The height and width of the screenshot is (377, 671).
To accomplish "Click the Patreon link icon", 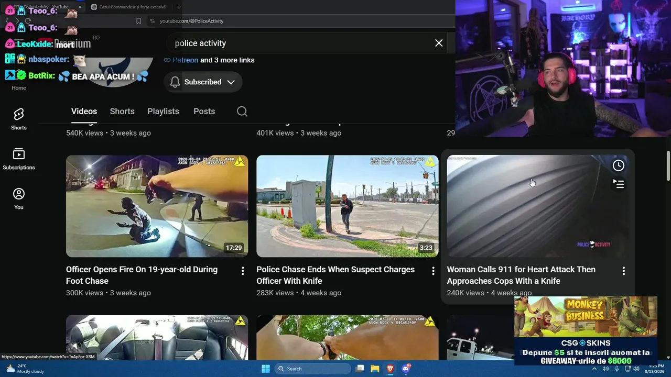I will pos(167,60).
